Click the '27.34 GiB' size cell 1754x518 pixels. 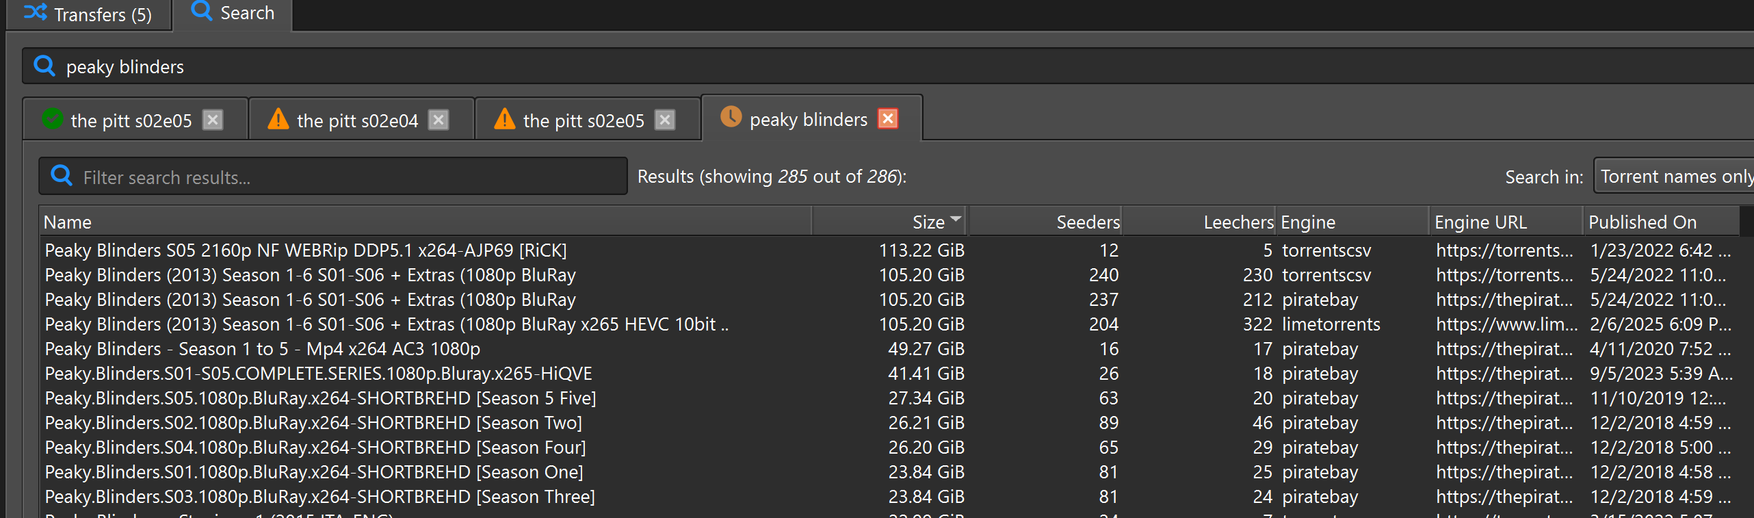click(926, 398)
